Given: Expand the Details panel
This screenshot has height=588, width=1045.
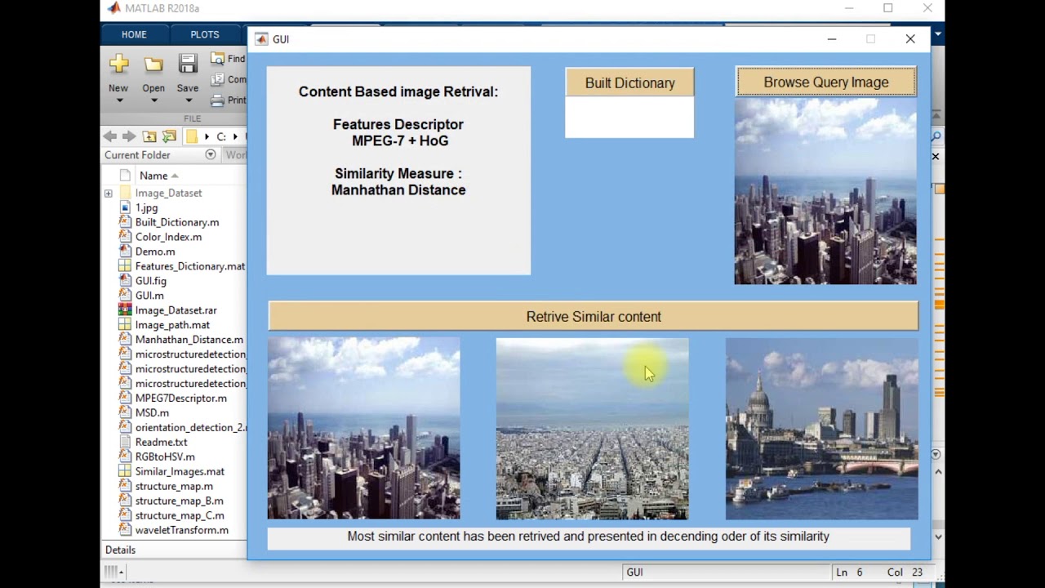Looking at the screenshot, I should coord(120,550).
